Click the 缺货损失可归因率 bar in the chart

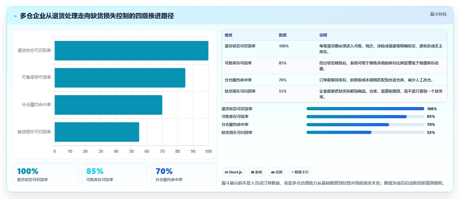coord(97,132)
